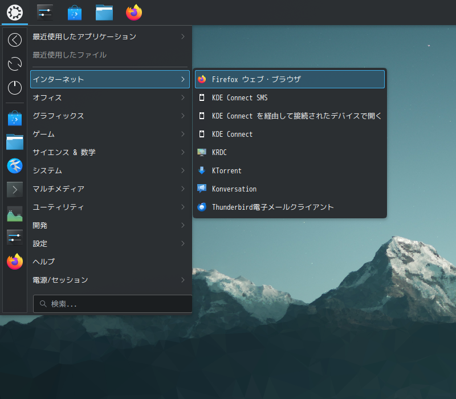This screenshot has height=399, width=456.
Task: Select the システム label
Action: (47, 170)
